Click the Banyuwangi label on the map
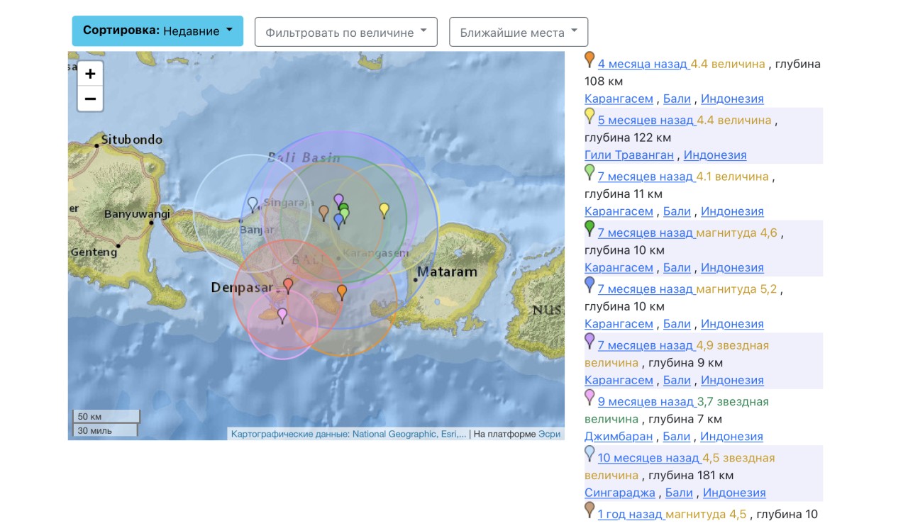 pos(137,213)
